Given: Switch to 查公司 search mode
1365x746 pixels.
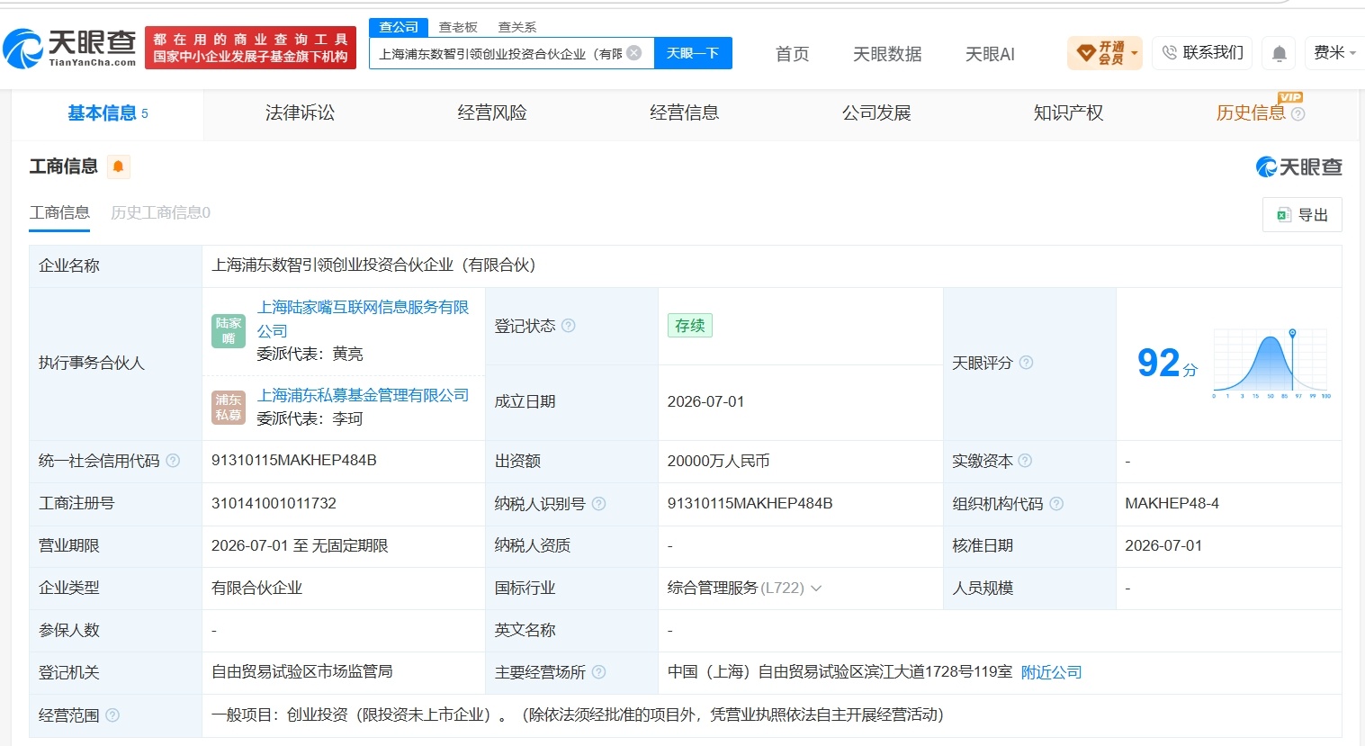Looking at the screenshot, I should pyautogui.click(x=399, y=27).
